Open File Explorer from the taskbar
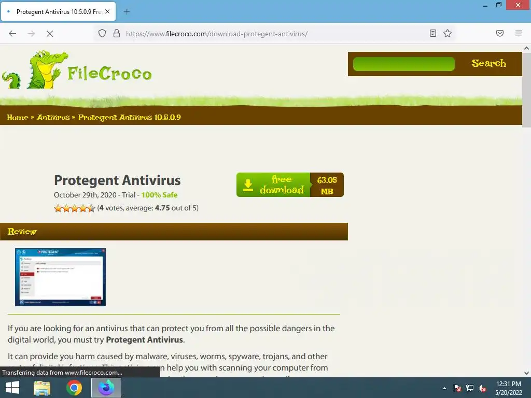This screenshot has height=398, width=531. (x=42, y=388)
